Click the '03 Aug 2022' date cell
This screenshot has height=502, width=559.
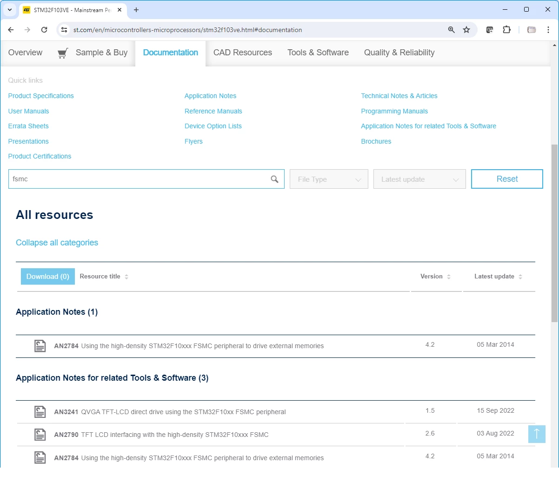pyautogui.click(x=495, y=433)
